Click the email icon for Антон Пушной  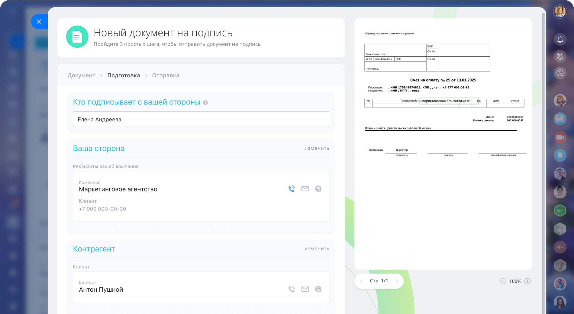tap(305, 289)
